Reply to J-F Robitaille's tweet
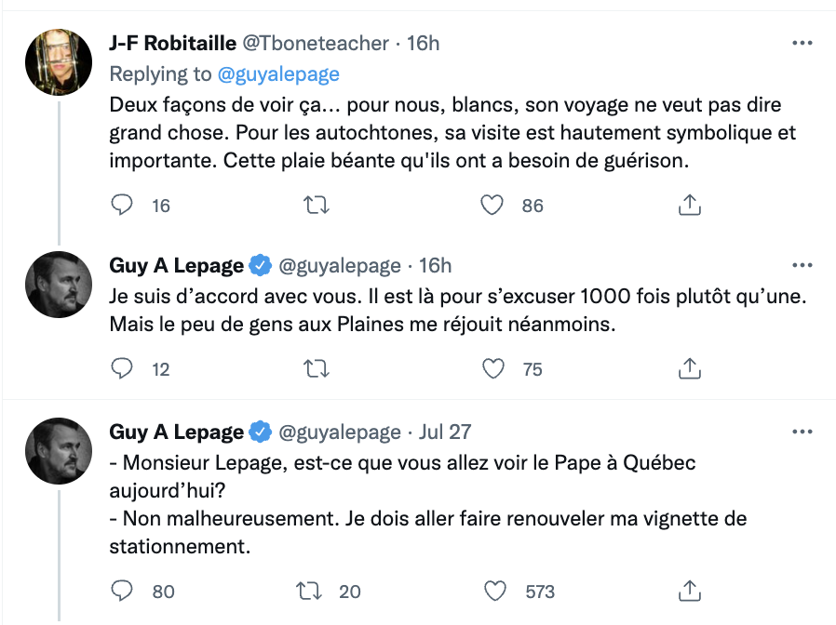This screenshot has width=836, height=625. pyautogui.click(x=122, y=206)
